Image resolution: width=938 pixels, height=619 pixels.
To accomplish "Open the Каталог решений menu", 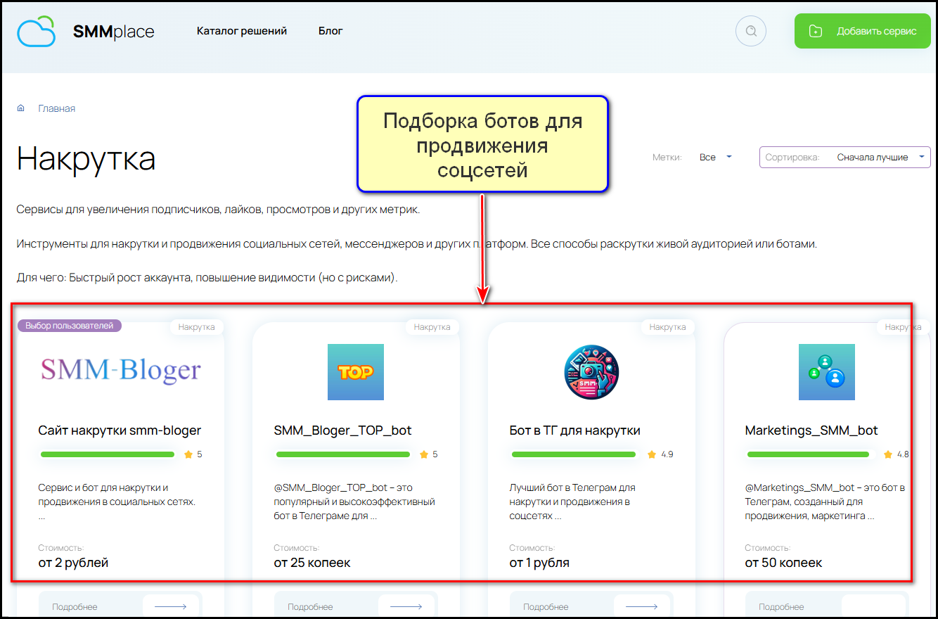I will (242, 31).
